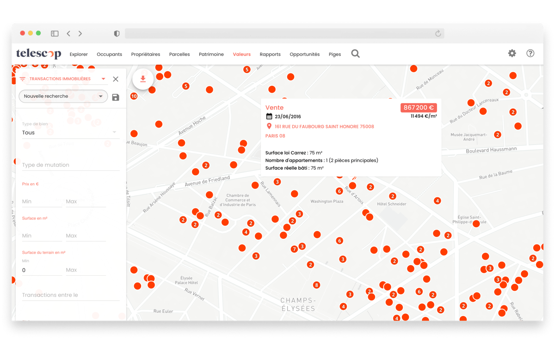Click the Avenue de Friedland street label
Screen dimensions: 555x358
point(207,181)
